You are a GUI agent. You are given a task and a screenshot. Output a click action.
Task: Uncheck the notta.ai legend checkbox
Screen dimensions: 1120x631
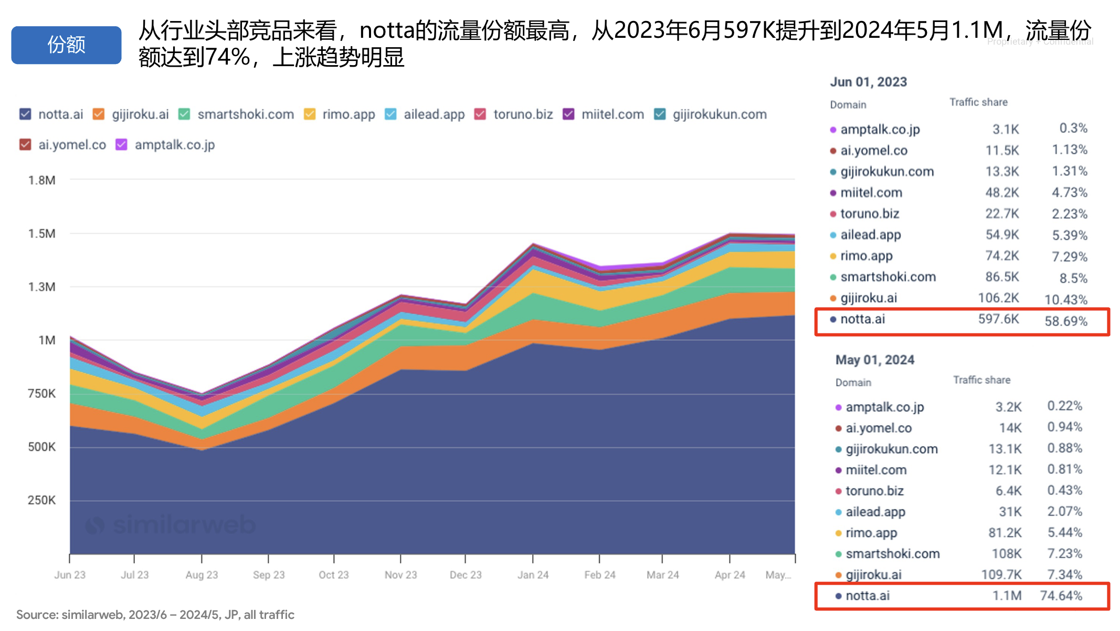(25, 114)
